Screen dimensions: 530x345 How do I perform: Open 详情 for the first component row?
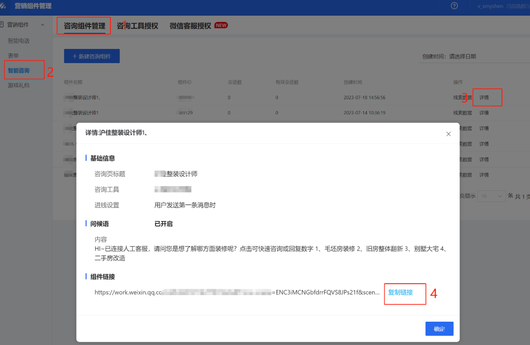tap(487, 97)
